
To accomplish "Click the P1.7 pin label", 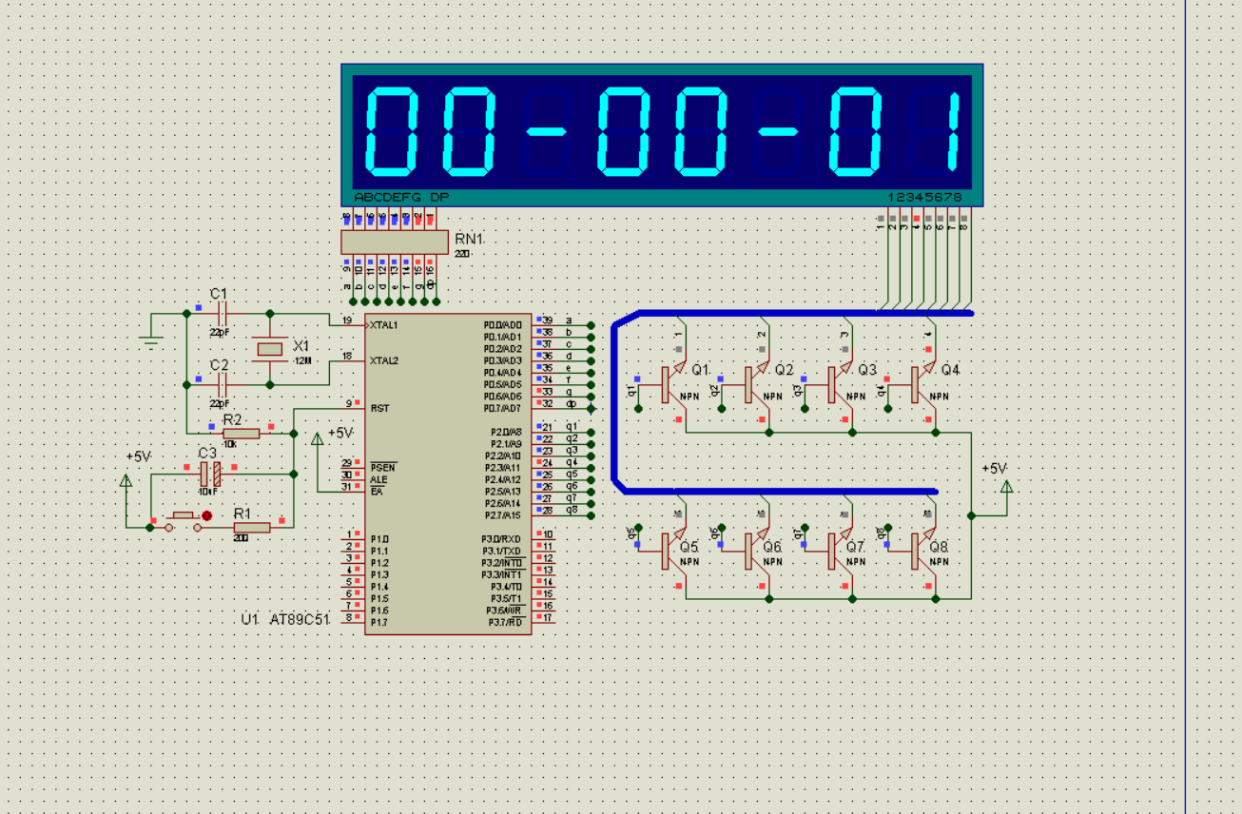I will click(x=379, y=622).
